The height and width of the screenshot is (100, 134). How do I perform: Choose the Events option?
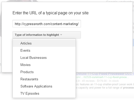pyautogui.click(x=44, y=51)
